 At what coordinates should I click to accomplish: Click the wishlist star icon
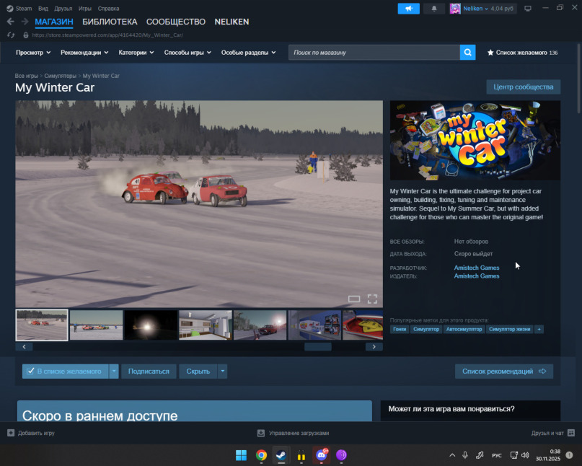490,53
